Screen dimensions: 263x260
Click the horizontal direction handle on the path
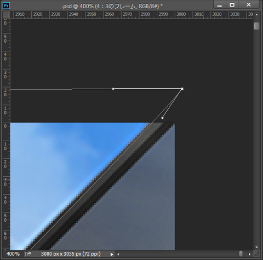coord(113,89)
